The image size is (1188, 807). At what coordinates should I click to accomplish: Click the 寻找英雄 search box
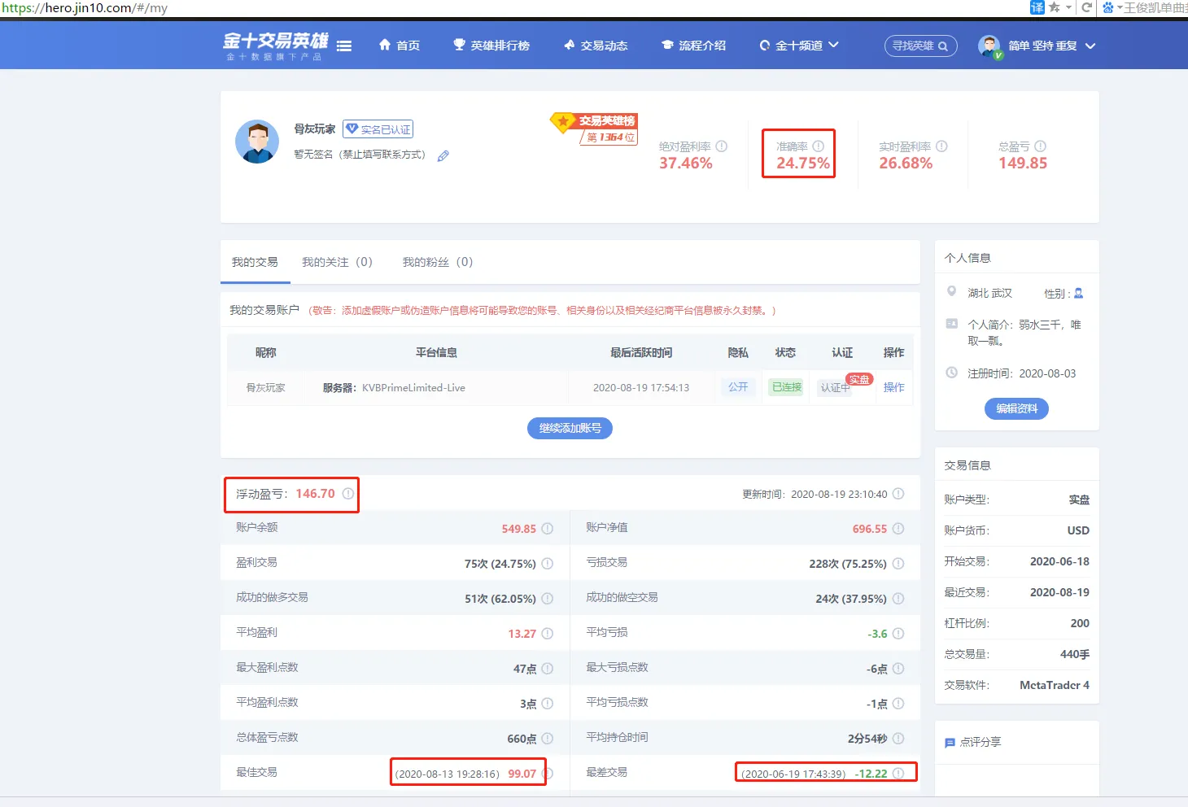(920, 46)
